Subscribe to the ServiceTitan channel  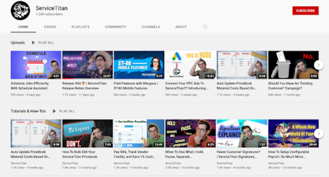(305, 11)
